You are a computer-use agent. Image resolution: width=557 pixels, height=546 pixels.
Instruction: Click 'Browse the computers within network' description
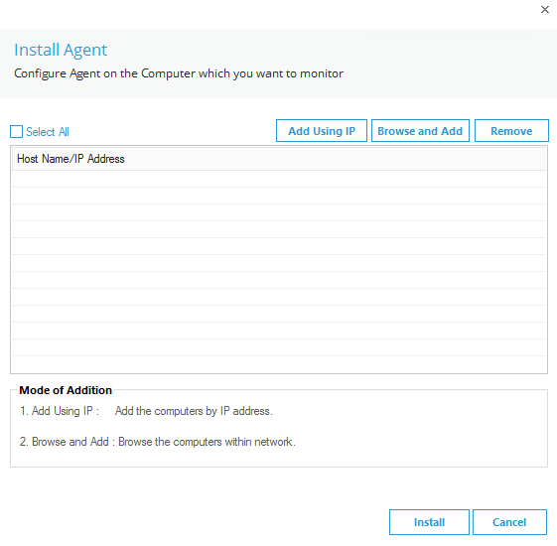(x=207, y=442)
